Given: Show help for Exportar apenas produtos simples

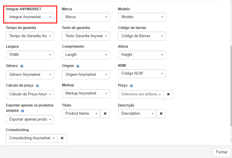Looking at the screenshot, I should coord(23,111).
